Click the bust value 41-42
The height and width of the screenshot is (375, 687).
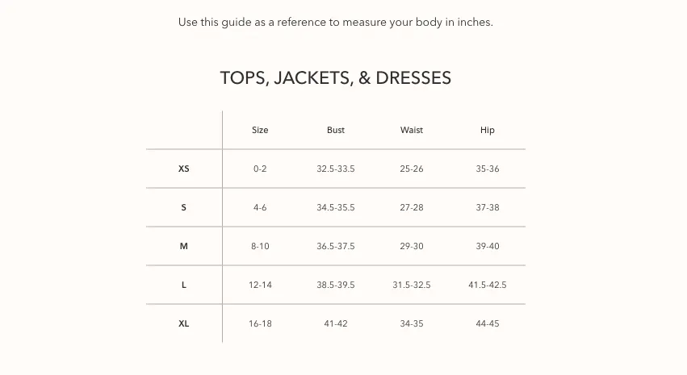tap(336, 324)
